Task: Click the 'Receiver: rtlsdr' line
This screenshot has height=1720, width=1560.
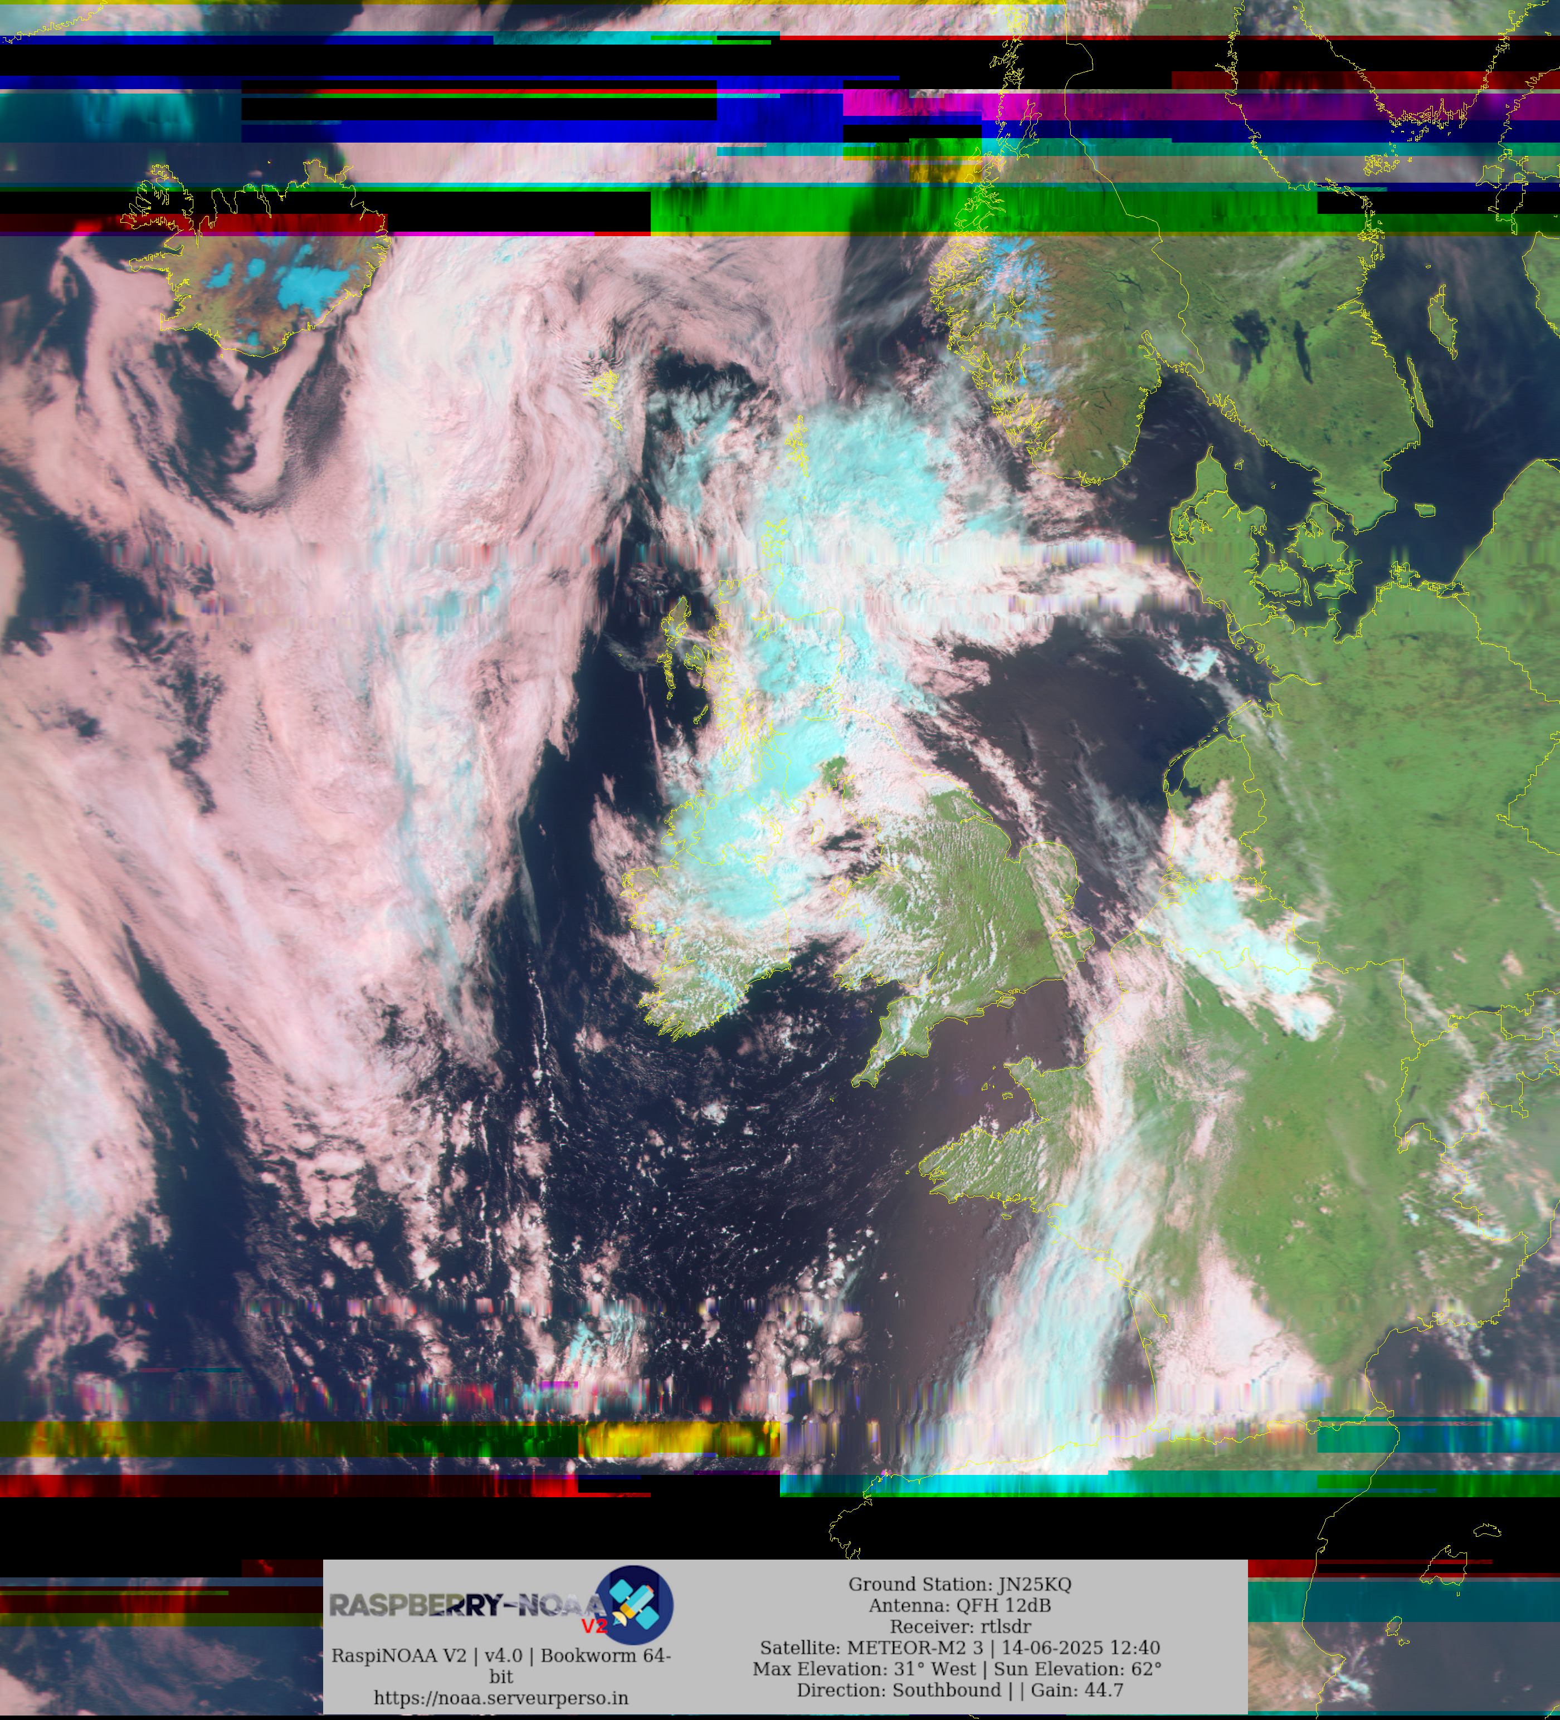Action: click(x=960, y=1627)
